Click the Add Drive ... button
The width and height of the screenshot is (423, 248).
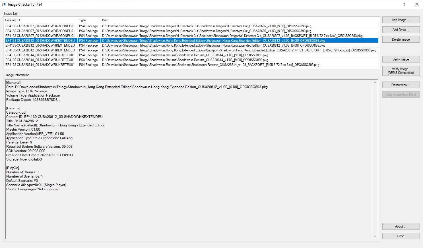(401, 30)
